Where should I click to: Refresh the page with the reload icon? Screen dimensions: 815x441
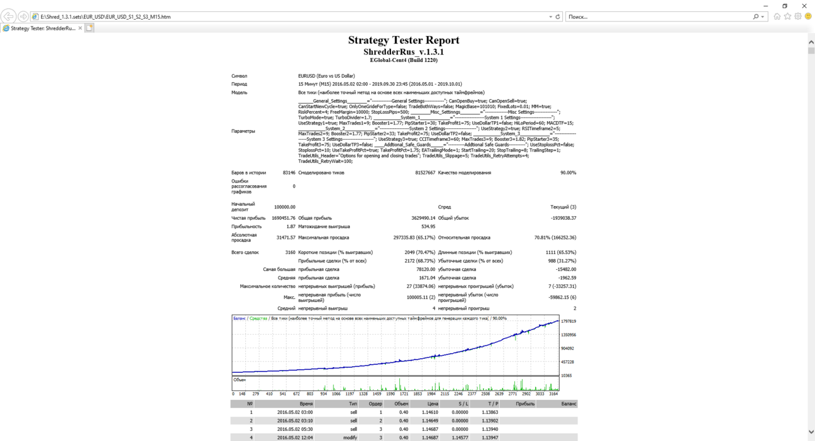pyautogui.click(x=558, y=17)
